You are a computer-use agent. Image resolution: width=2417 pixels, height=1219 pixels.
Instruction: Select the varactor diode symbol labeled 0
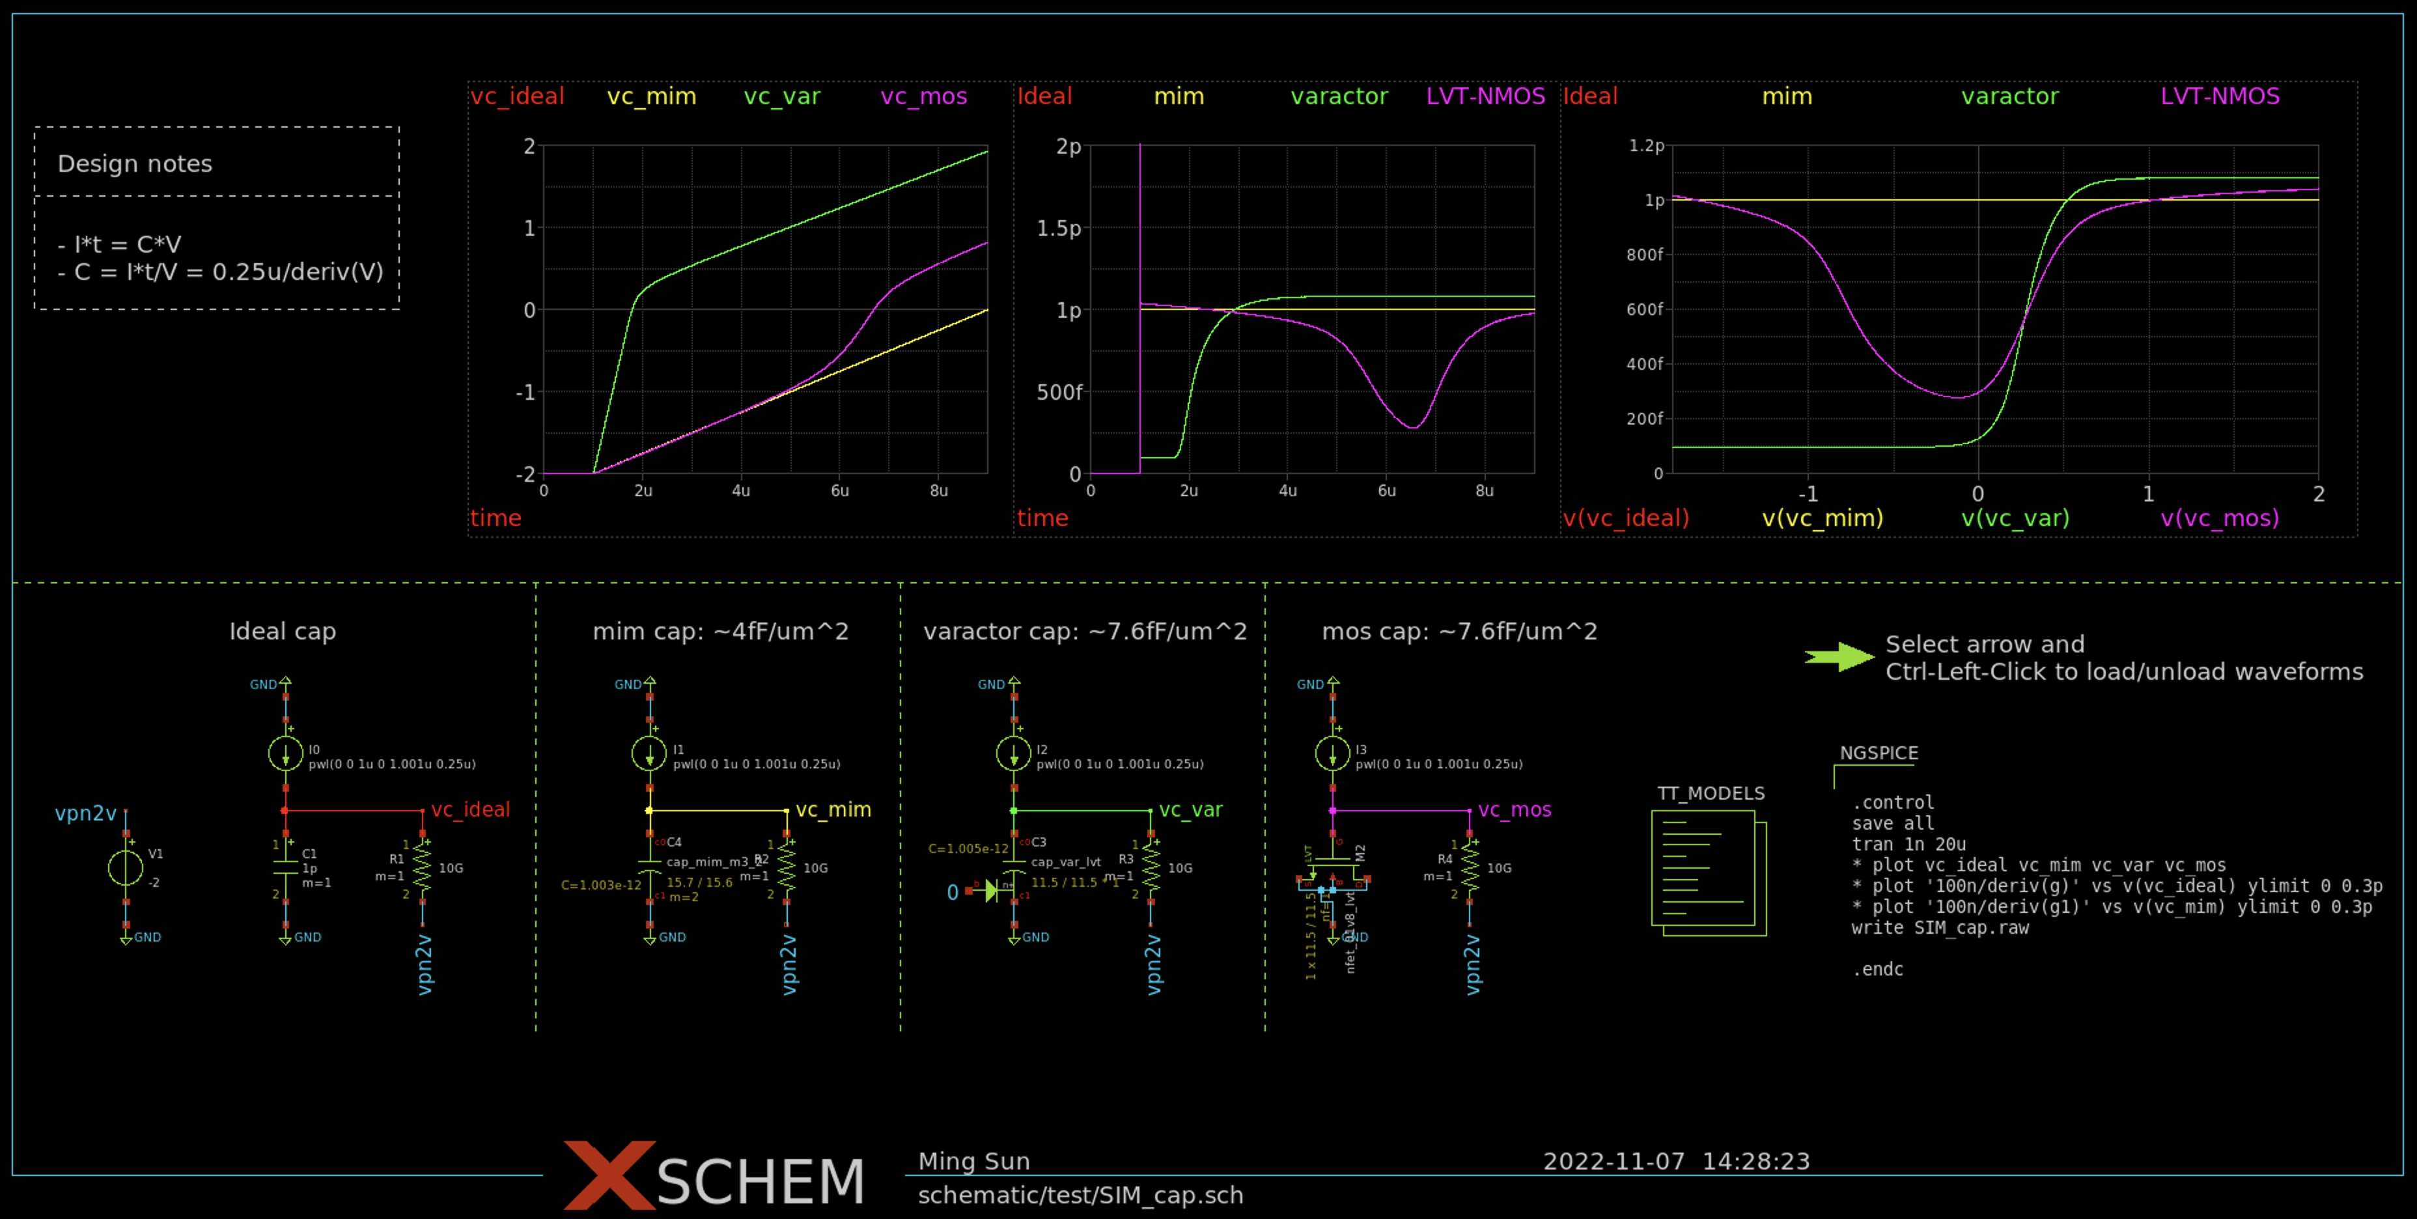coord(990,891)
